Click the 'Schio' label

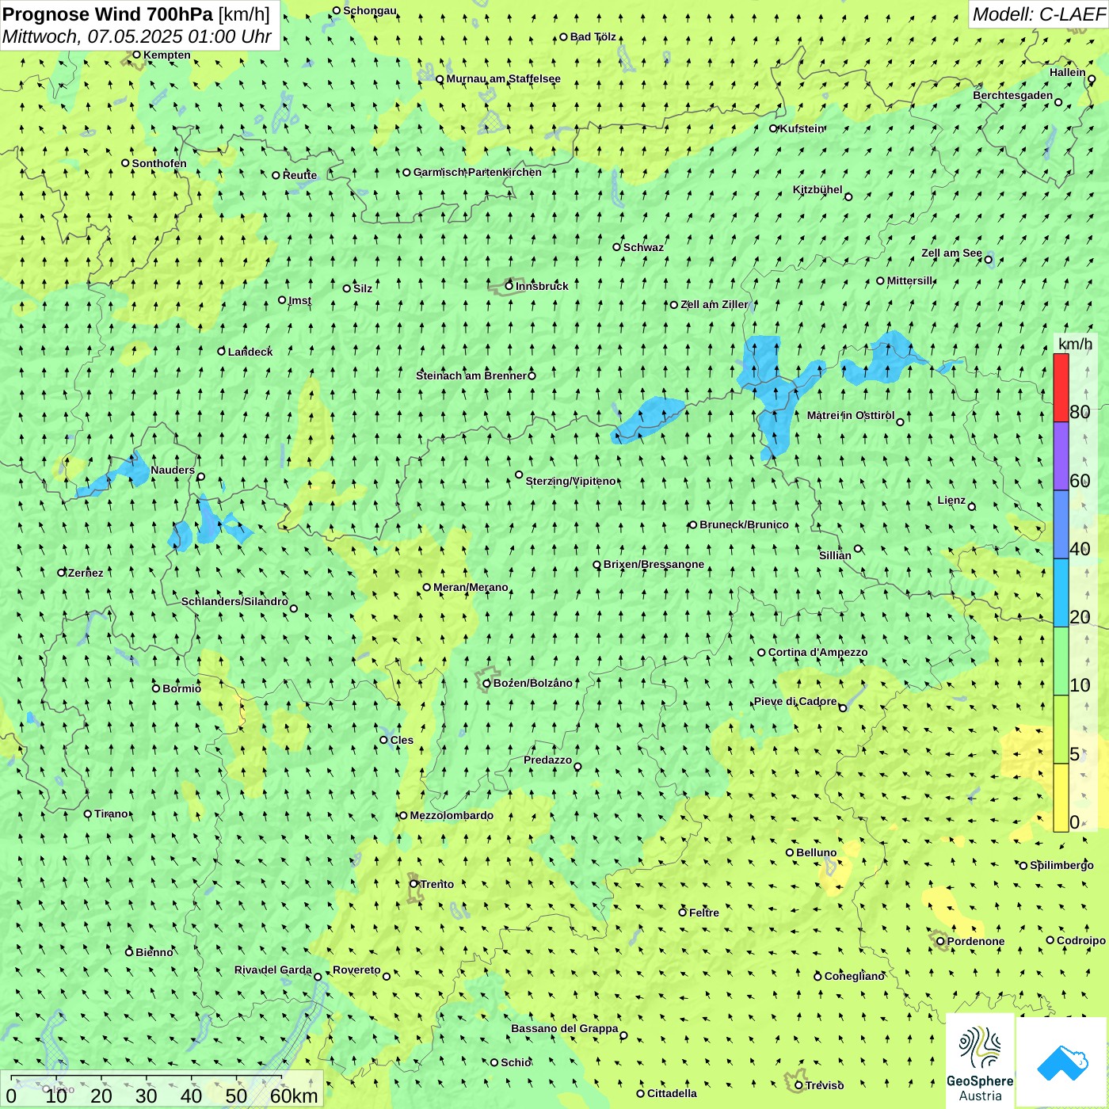(x=516, y=1062)
